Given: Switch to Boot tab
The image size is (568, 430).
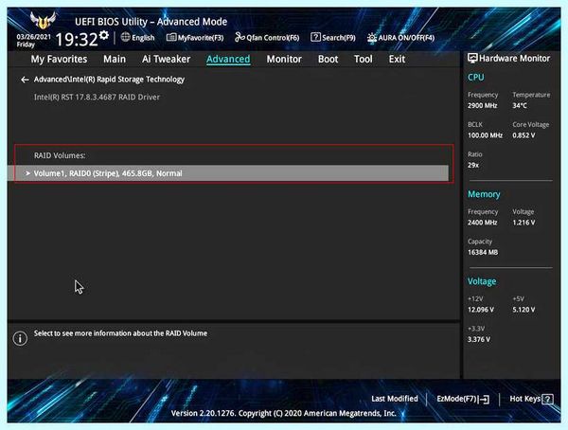Looking at the screenshot, I should [x=328, y=59].
